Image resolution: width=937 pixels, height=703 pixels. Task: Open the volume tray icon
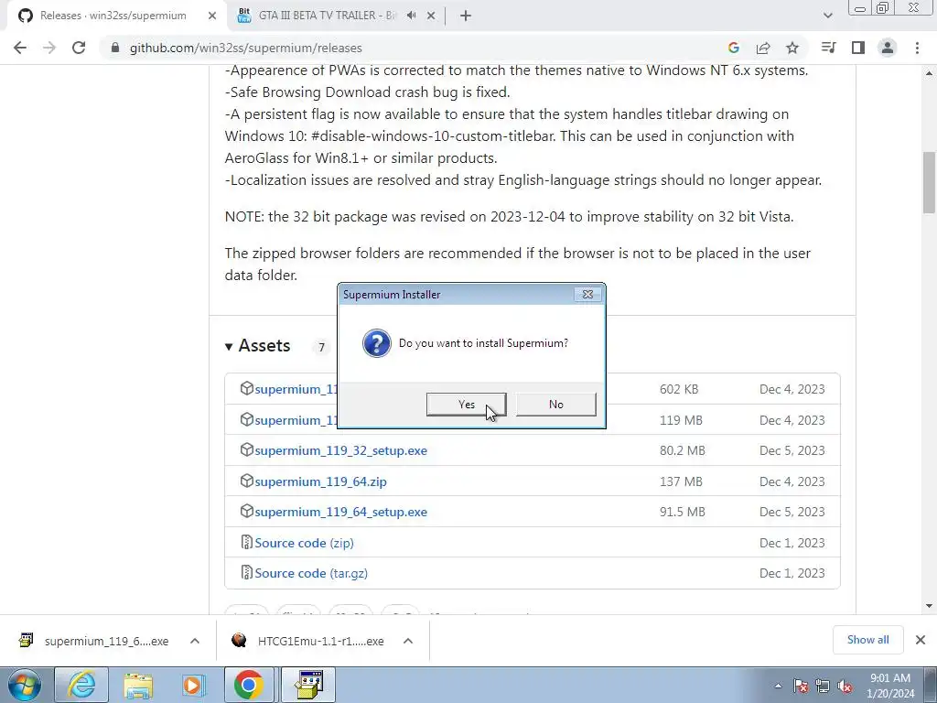[845, 687]
